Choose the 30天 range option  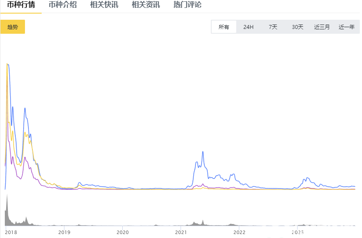tap(298, 27)
